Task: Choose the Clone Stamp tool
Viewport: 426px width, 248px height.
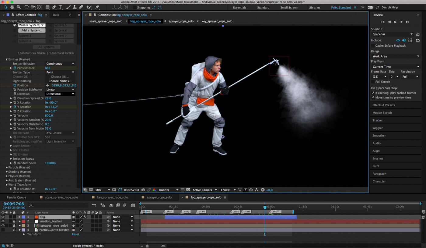Action: 74,7
